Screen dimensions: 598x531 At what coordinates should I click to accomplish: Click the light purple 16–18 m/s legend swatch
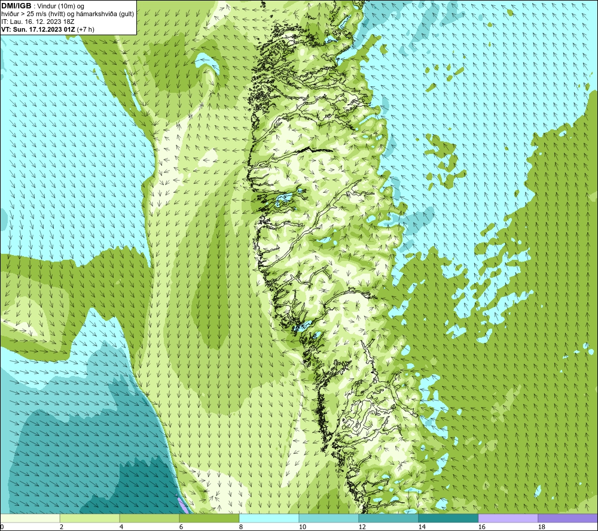pyautogui.click(x=508, y=518)
